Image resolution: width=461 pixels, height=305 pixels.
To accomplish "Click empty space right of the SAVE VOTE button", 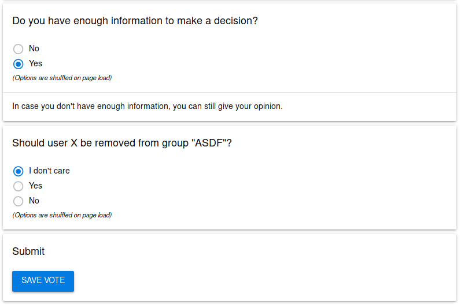I will (260, 281).
